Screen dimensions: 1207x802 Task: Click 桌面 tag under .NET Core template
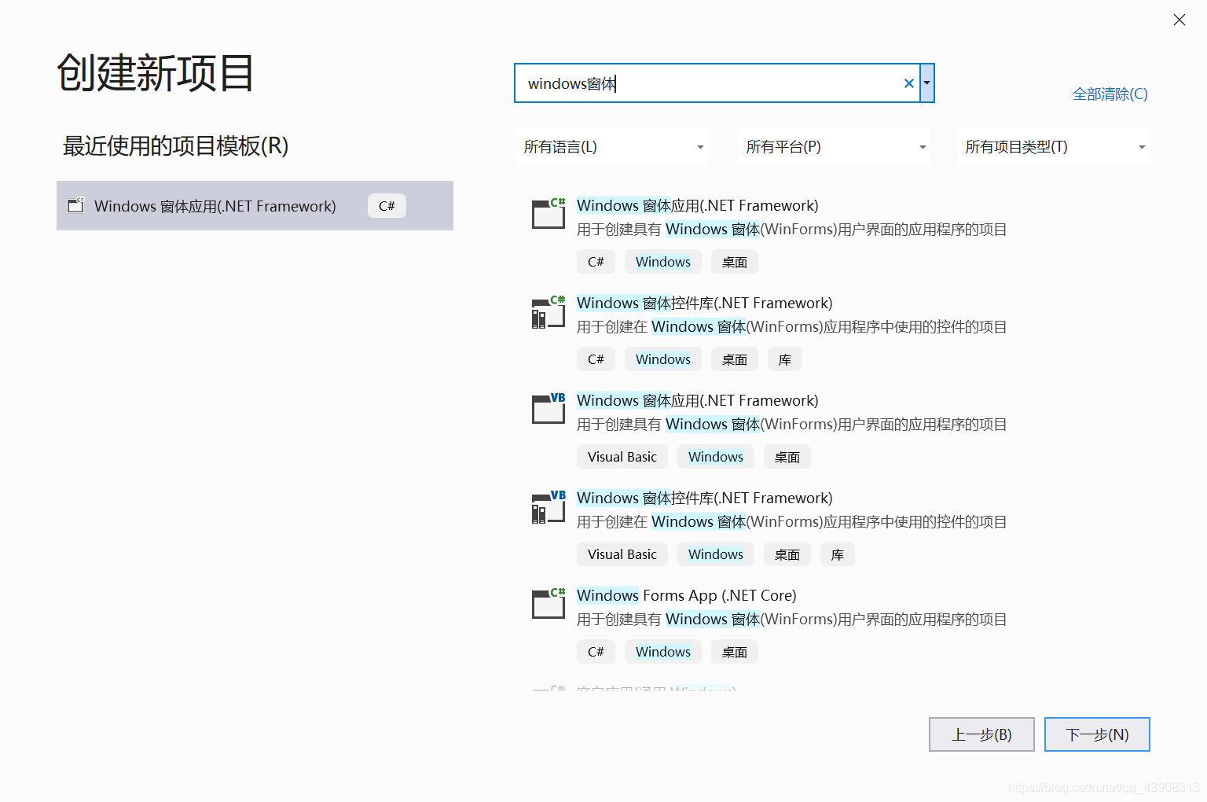tap(735, 652)
